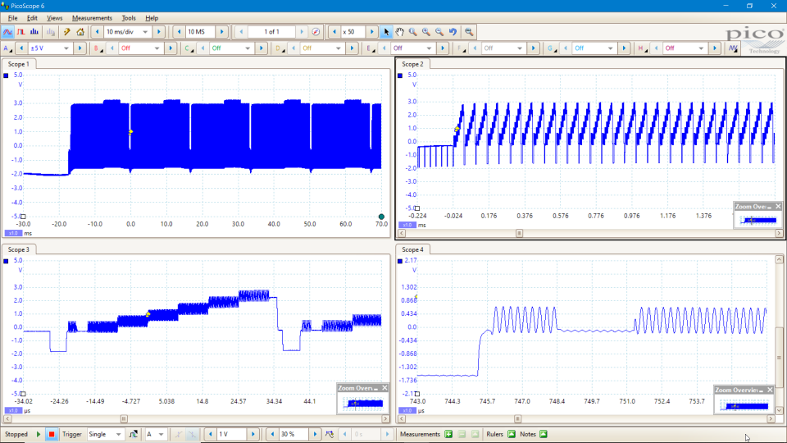Open the Measurements menu
787x443 pixels.
[92, 17]
